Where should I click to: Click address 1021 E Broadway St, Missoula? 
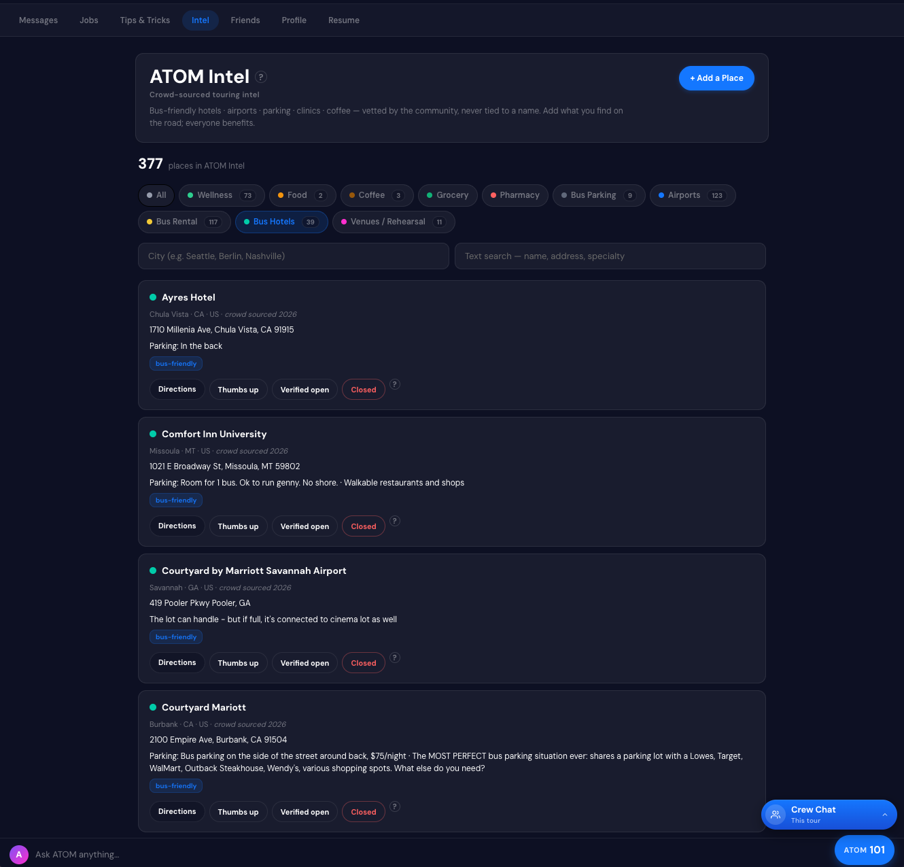tap(224, 466)
